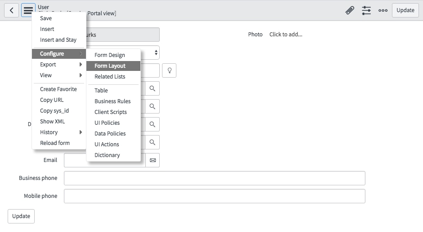Screen dimensions: 423x232
Task: Select Copy URL menu entry
Action: 59,100
